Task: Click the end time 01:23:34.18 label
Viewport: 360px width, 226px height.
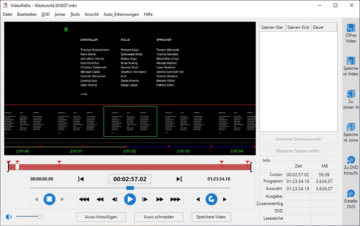Action: (219, 179)
